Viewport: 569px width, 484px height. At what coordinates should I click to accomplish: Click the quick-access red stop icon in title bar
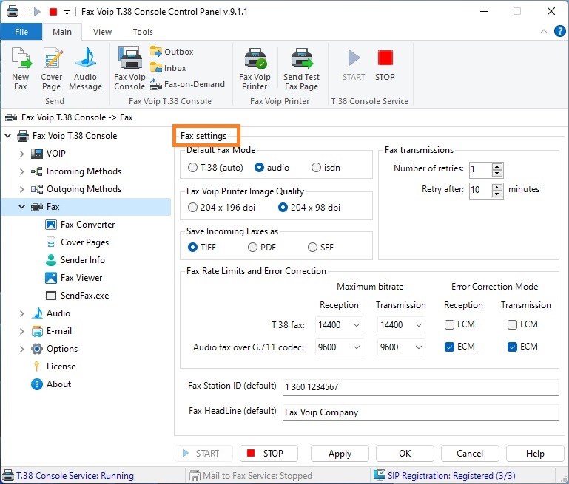53,12
